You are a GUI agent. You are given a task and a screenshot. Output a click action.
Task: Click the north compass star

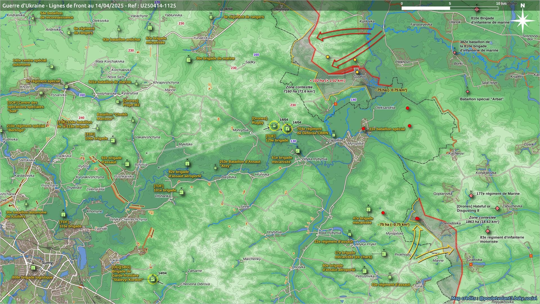pos(523,20)
